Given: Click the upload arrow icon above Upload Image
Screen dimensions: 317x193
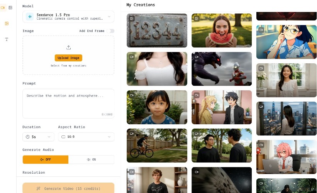Looking at the screenshot, I should (x=68, y=47).
